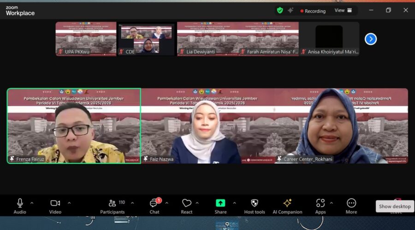
Task: Show next page of participant thumbnails
Action: click(x=371, y=39)
